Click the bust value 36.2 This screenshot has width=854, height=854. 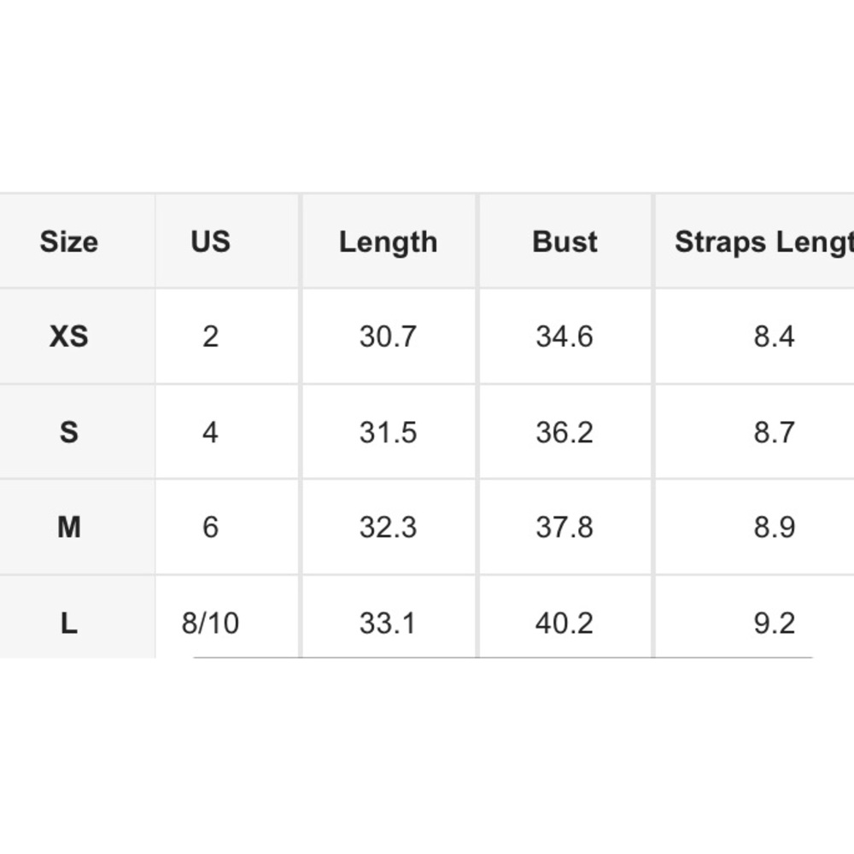pyautogui.click(x=564, y=432)
